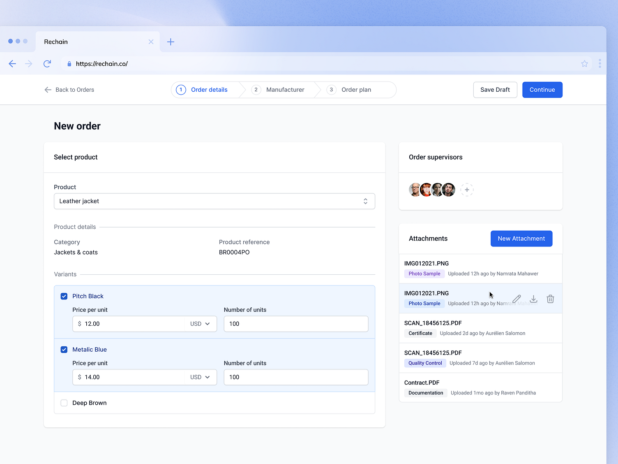Disable the Metalic Blue variant checkbox
The width and height of the screenshot is (618, 464).
click(64, 349)
